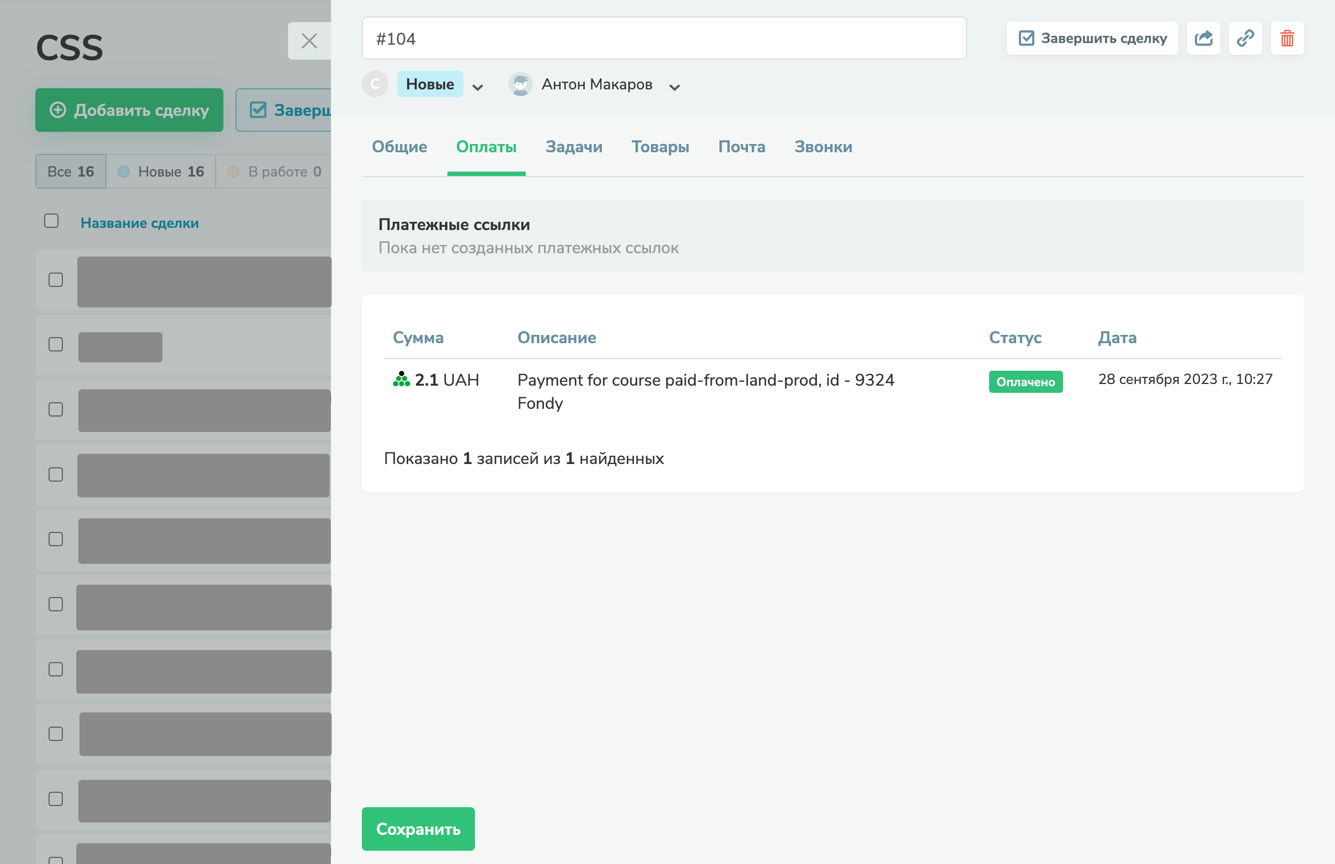This screenshot has width=1335, height=864.
Task: Click the Завершить сделку button
Action: [x=1092, y=38]
